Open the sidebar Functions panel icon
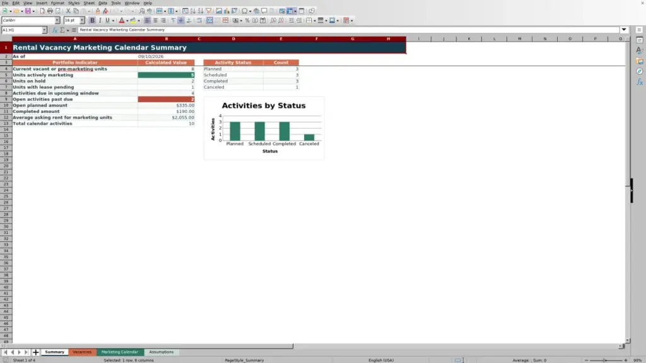This screenshot has height=363, width=646. pyautogui.click(x=640, y=83)
